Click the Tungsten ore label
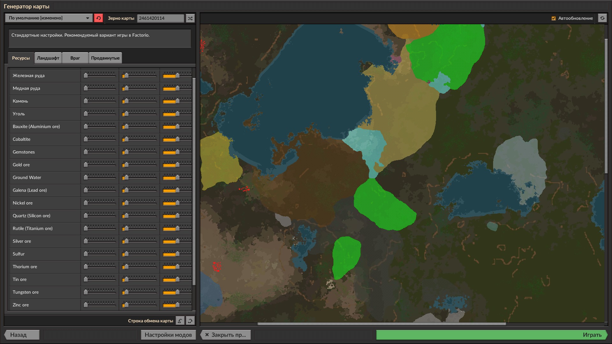 coord(26,292)
